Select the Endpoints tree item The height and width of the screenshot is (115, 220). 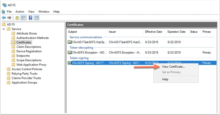[23, 56]
